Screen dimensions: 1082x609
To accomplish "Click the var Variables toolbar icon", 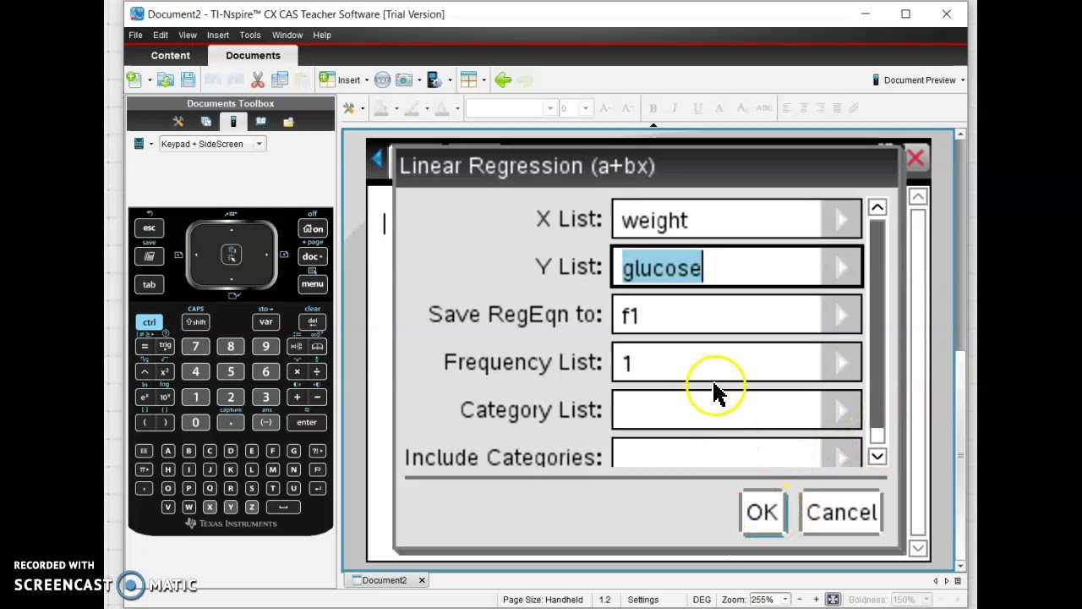I will click(x=382, y=80).
